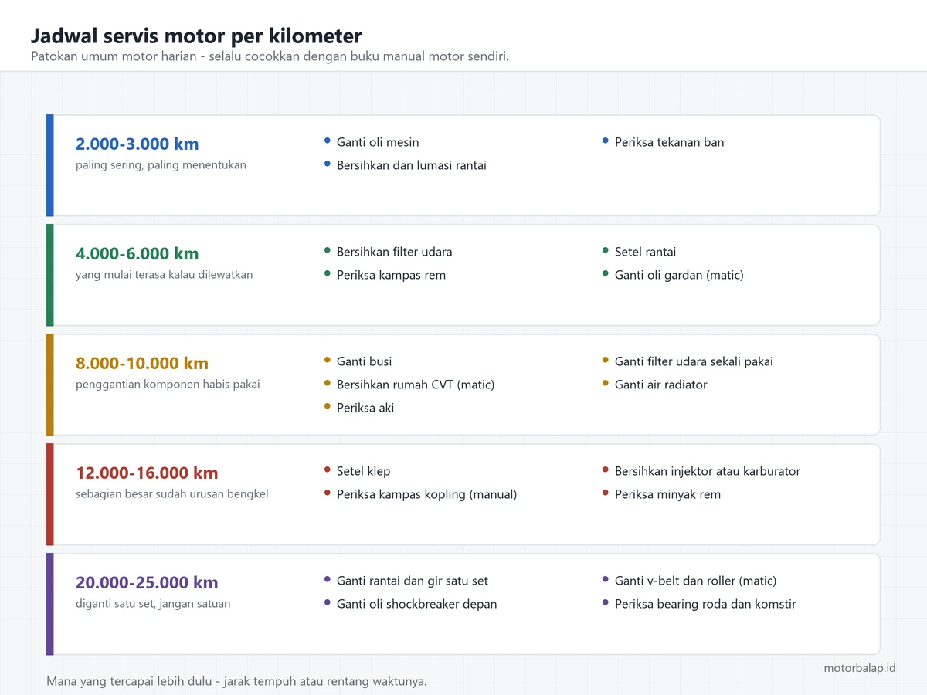Select the 4.000-6.000 km heading

click(x=137, y=253)
